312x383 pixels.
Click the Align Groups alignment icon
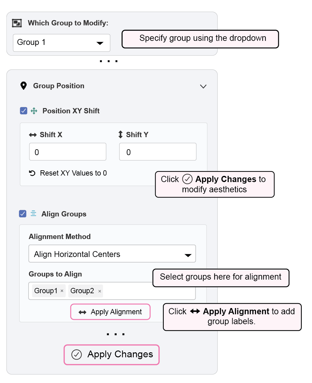(33, 214)
